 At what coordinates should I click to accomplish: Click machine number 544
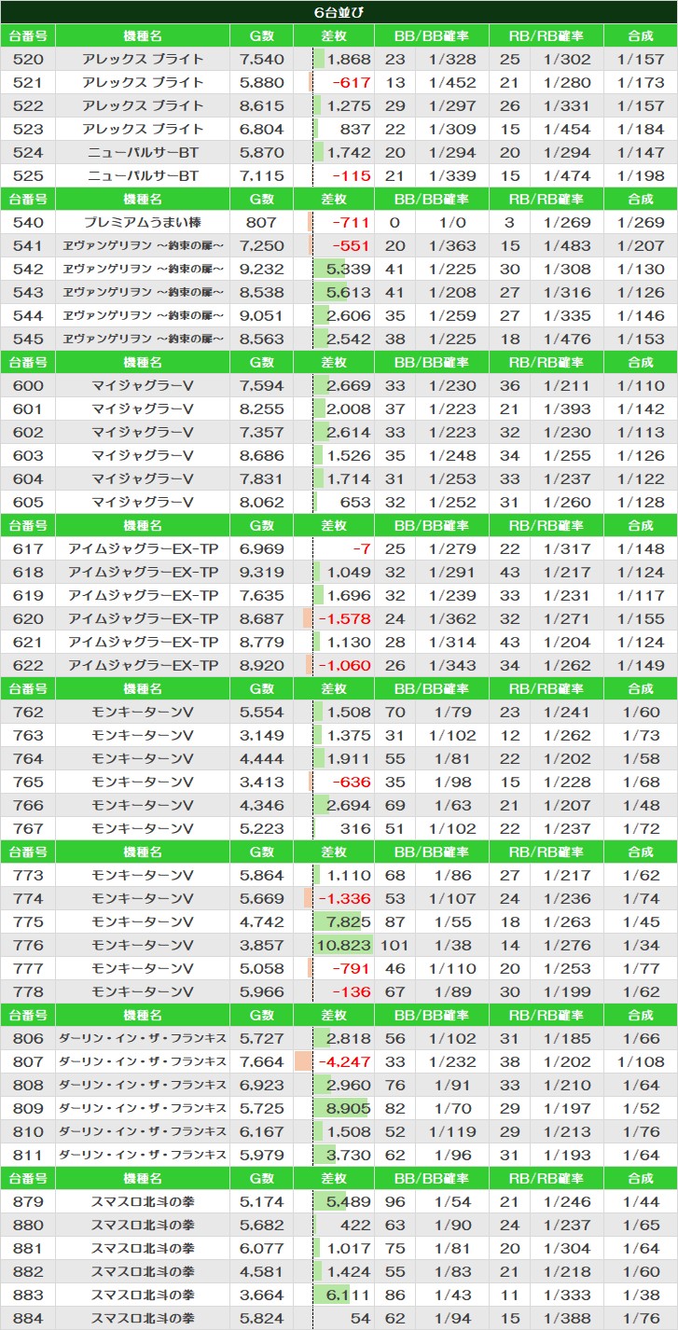(28, 315)
